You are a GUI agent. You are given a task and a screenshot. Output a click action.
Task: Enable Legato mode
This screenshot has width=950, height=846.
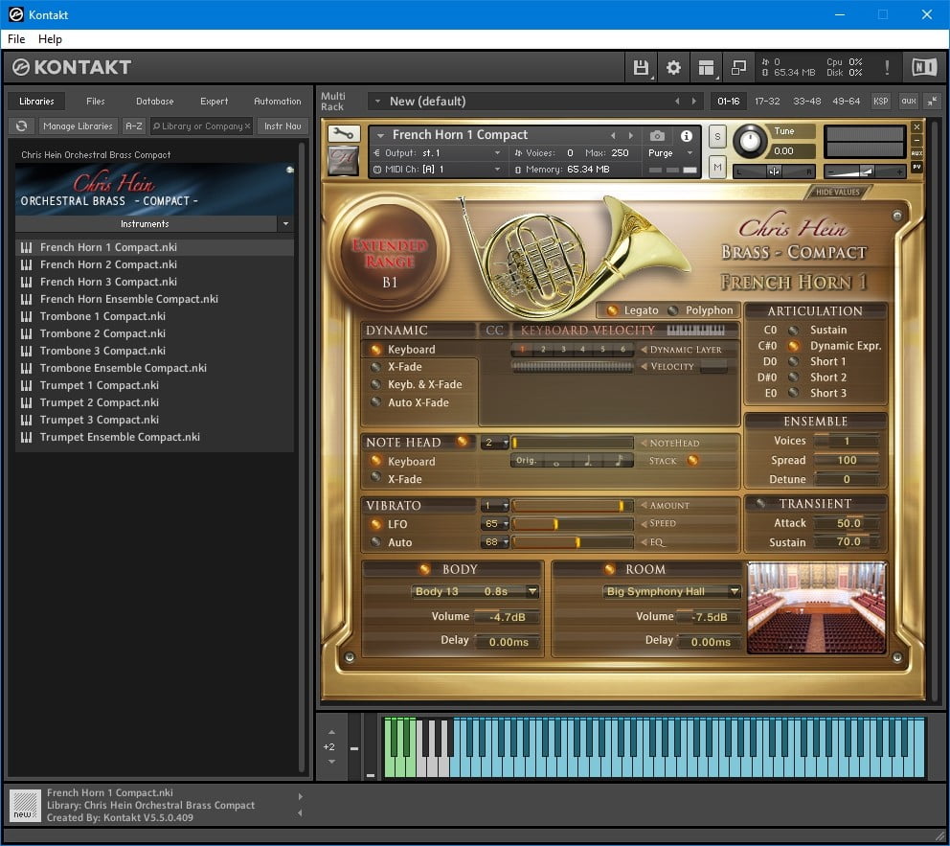[613, 310]
